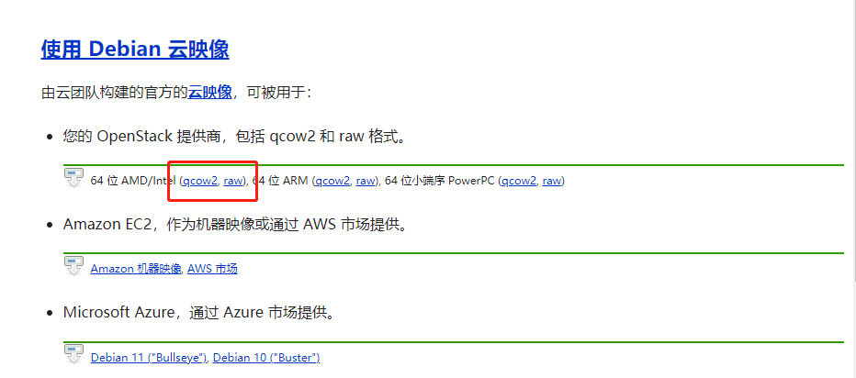Click the Microsoft Azure bullet text
856x378 pixels.
tap(198, 313)
